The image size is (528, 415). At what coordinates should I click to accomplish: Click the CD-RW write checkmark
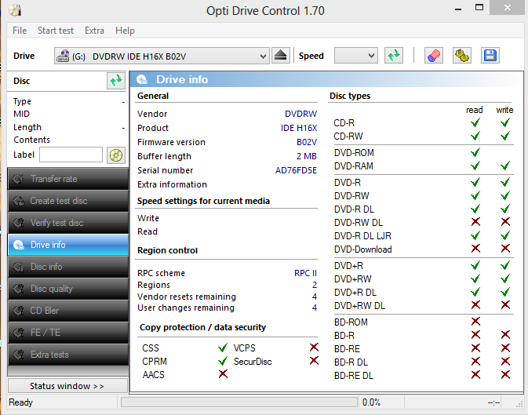point(505,136)
